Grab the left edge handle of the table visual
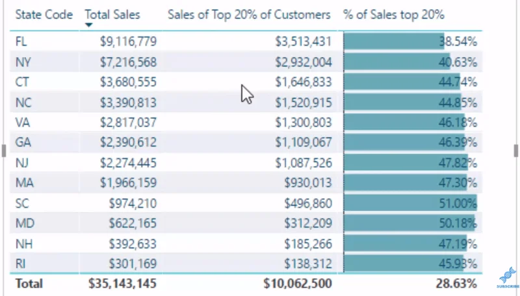Screen dimensions: 520x296 (x=4, y=151)
